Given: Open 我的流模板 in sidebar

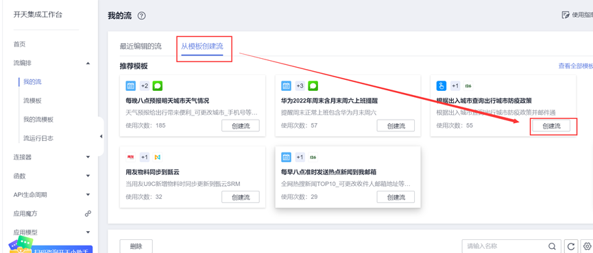Looking at the screenshot, I should pyautogui.click(x=38, y=120).
